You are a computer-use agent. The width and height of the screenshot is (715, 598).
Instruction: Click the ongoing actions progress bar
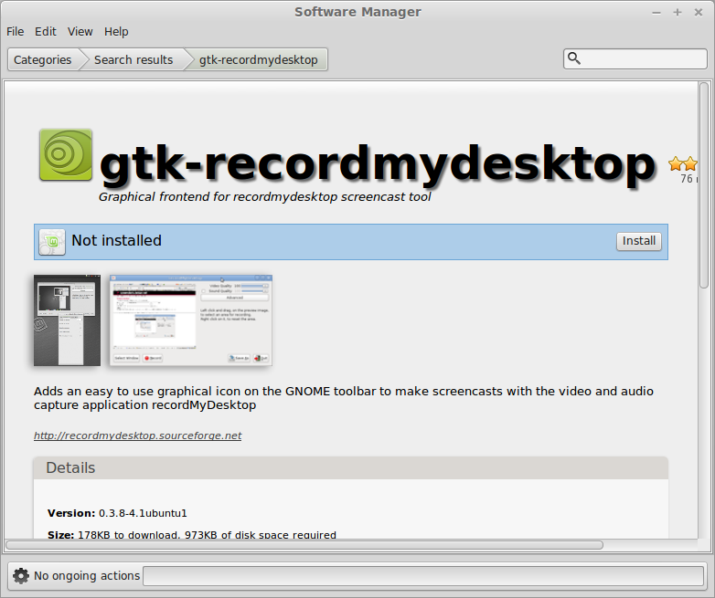click(423, 576)
